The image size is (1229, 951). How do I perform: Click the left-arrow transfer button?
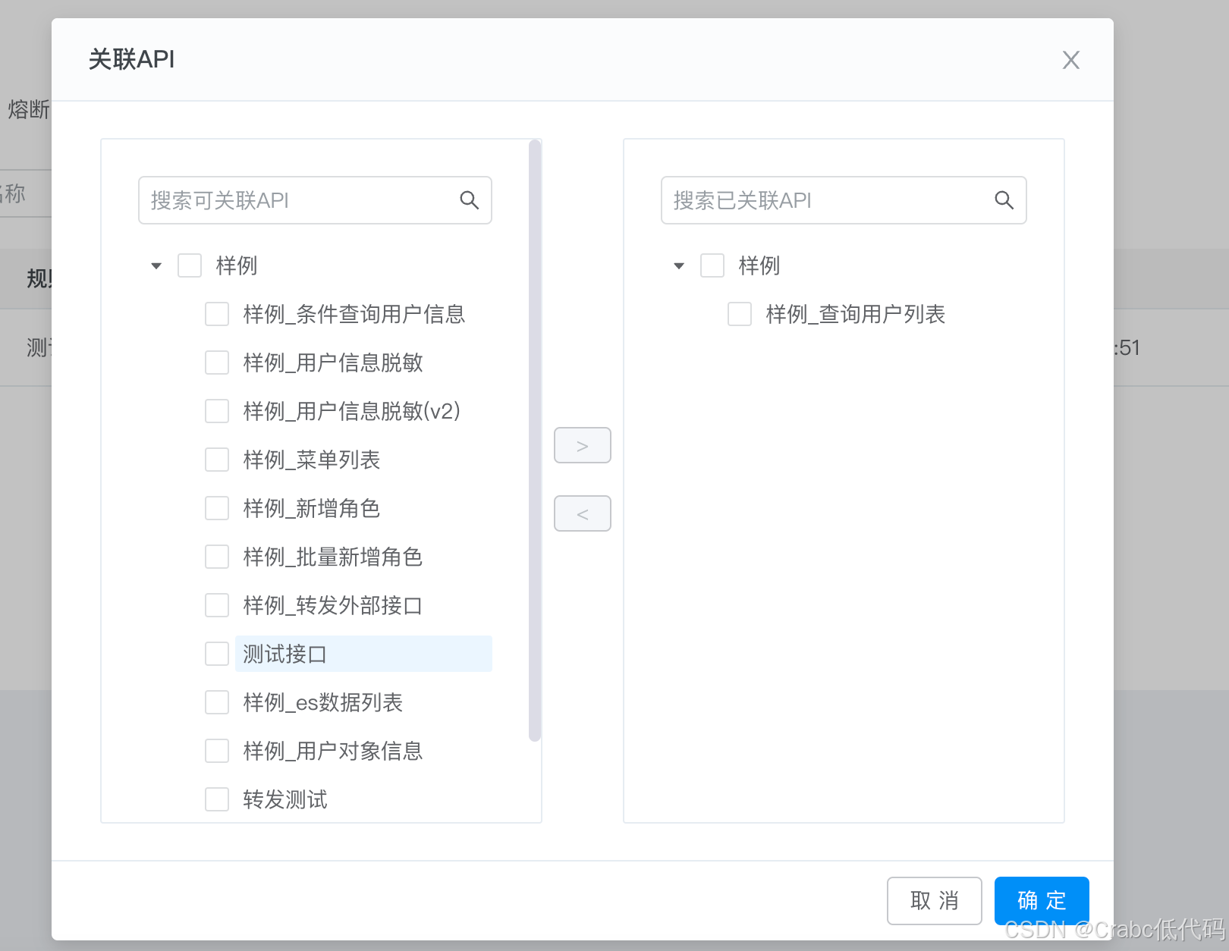click(582, 513)
